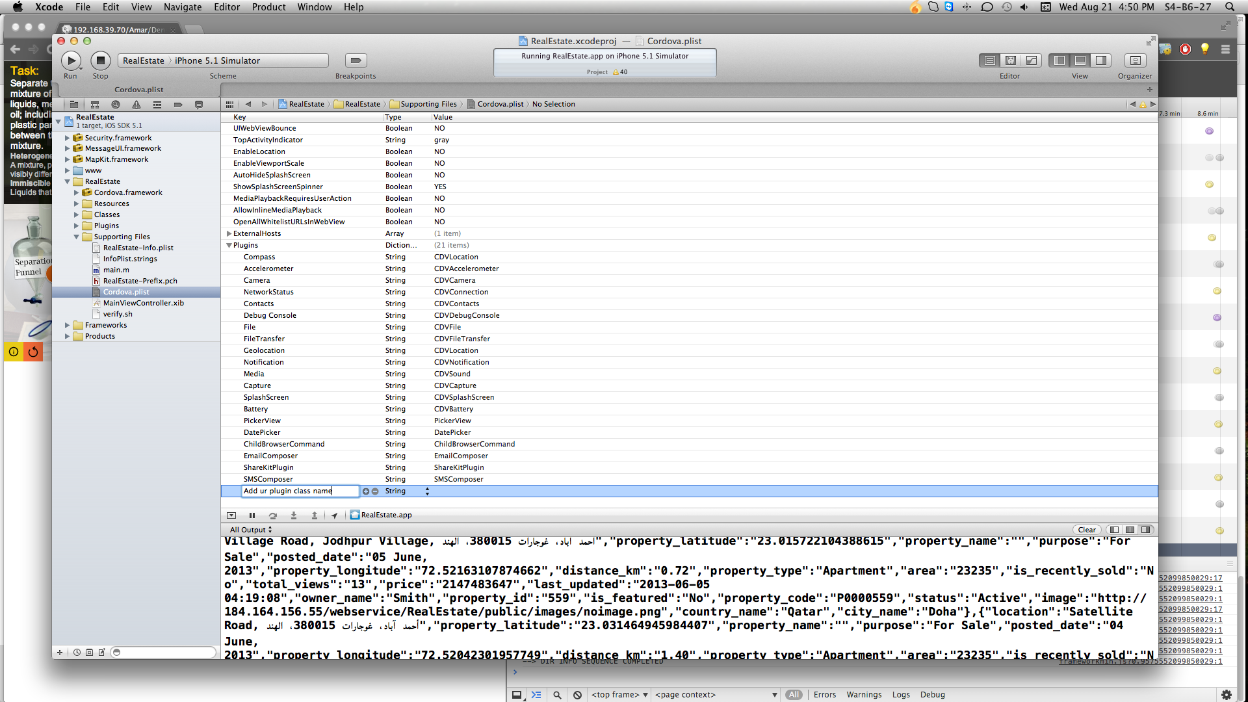The height and width of the screenshot is (702, 1248).
Task: Collapse the Supporting Files group
Action: click(x=76, y=237)
